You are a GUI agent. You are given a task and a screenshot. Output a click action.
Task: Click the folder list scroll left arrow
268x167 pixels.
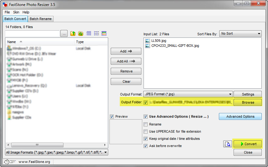[x=8, y=145]
